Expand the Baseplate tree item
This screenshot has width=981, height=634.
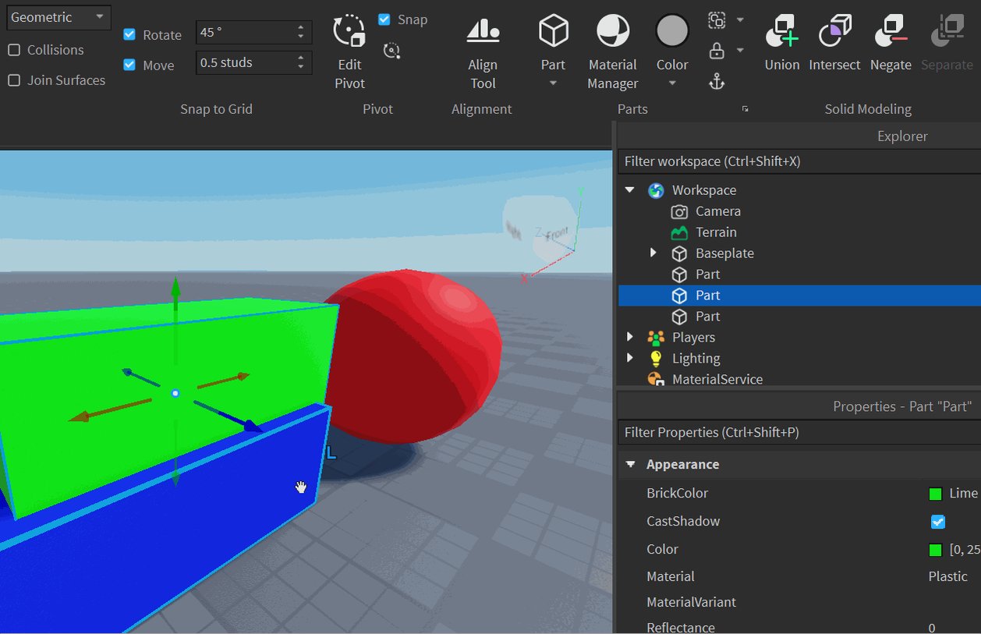tap(653, 253)
